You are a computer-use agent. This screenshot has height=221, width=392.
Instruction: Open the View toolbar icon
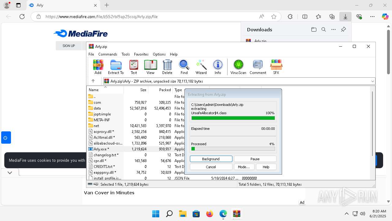pos(150,67)
